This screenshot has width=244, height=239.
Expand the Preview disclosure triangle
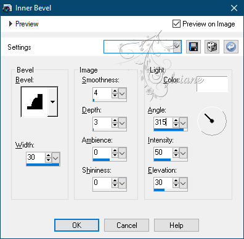pyautogui.click(x=10, y=24)
